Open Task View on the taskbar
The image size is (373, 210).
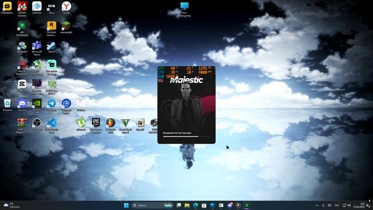(x=179, y=205)
